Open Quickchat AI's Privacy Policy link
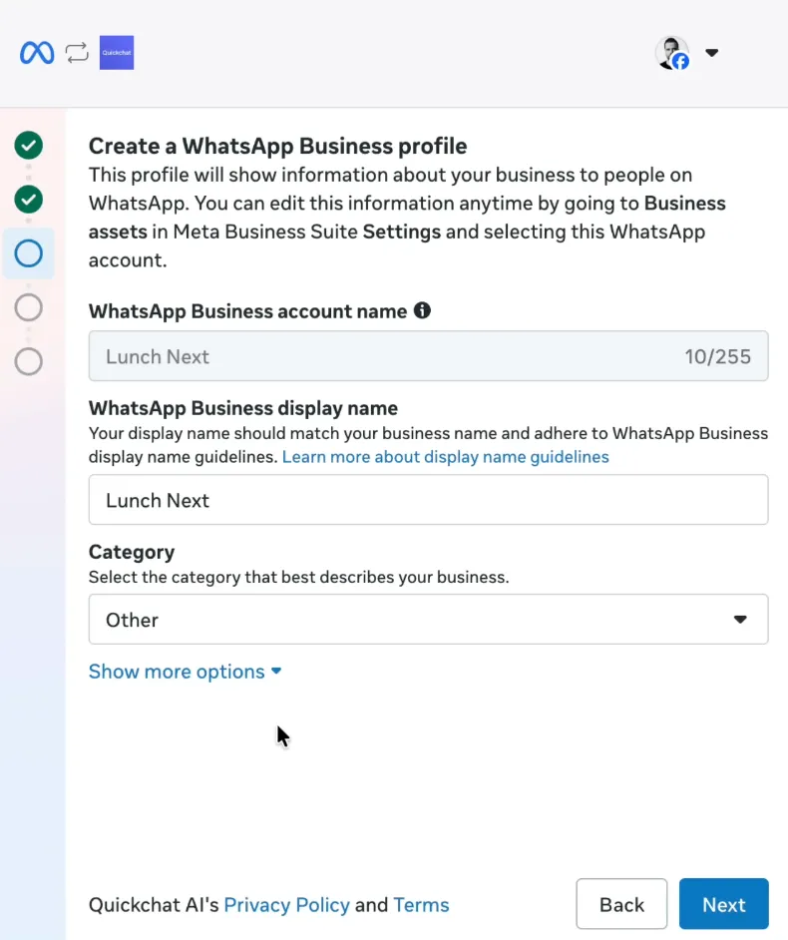 click(x=286, y=905)
